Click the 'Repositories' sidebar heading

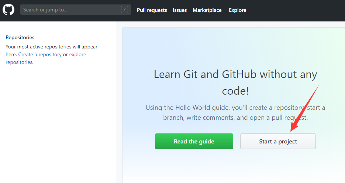pyautogui.click(x=20, y=37)
